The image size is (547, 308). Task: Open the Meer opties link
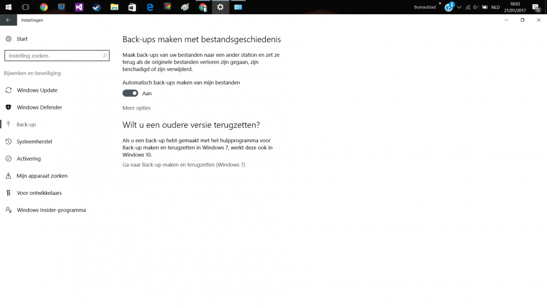tap(136, 108)
